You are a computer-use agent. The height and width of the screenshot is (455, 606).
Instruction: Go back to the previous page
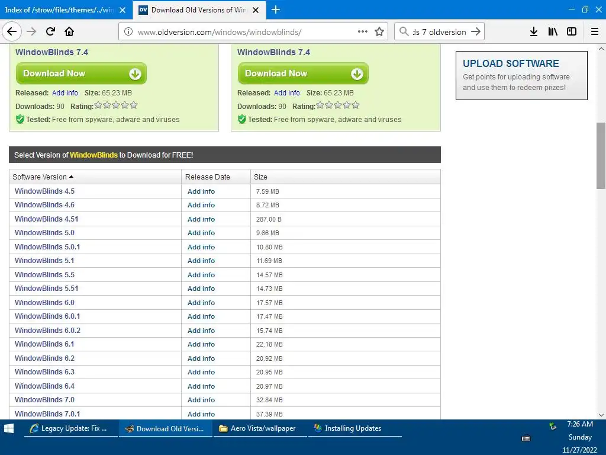pyautogui.click(x=12, y=31)
